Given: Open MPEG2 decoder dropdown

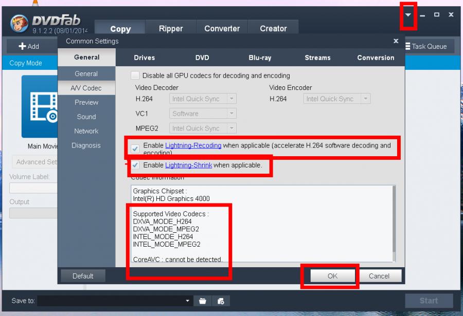Looking at the screenshot, I should click(203, 128).
